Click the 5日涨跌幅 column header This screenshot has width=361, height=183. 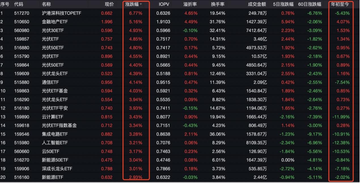pyautogui.click(x=283, y=4)
